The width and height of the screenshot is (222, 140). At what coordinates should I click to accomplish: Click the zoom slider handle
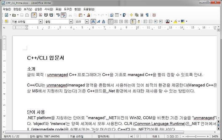tap(196, 137)
